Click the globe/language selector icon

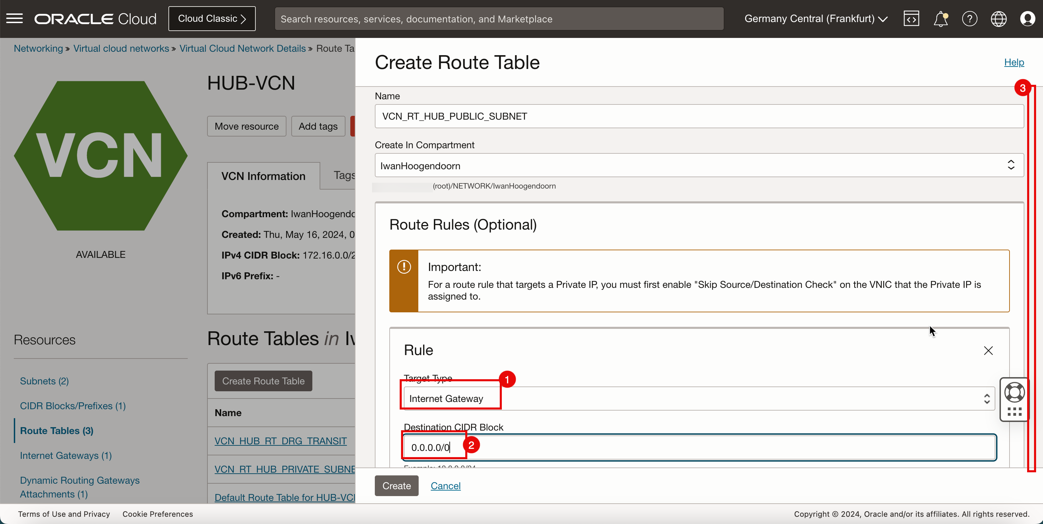[x=998, y=19]
